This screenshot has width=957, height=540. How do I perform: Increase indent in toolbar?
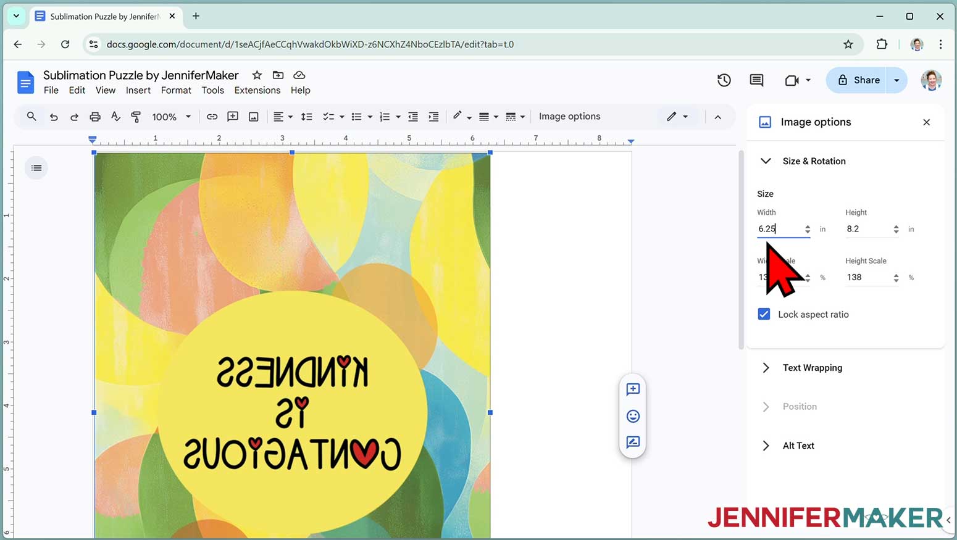pos(433,117)
